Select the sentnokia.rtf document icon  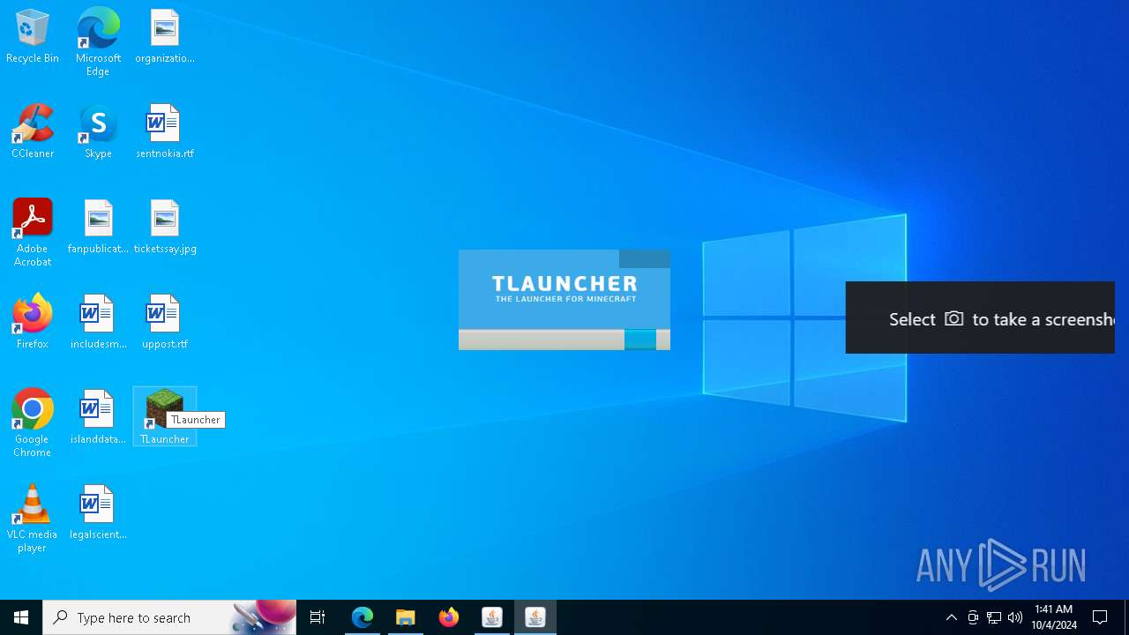pyautogui.click(x=165, y=132)
